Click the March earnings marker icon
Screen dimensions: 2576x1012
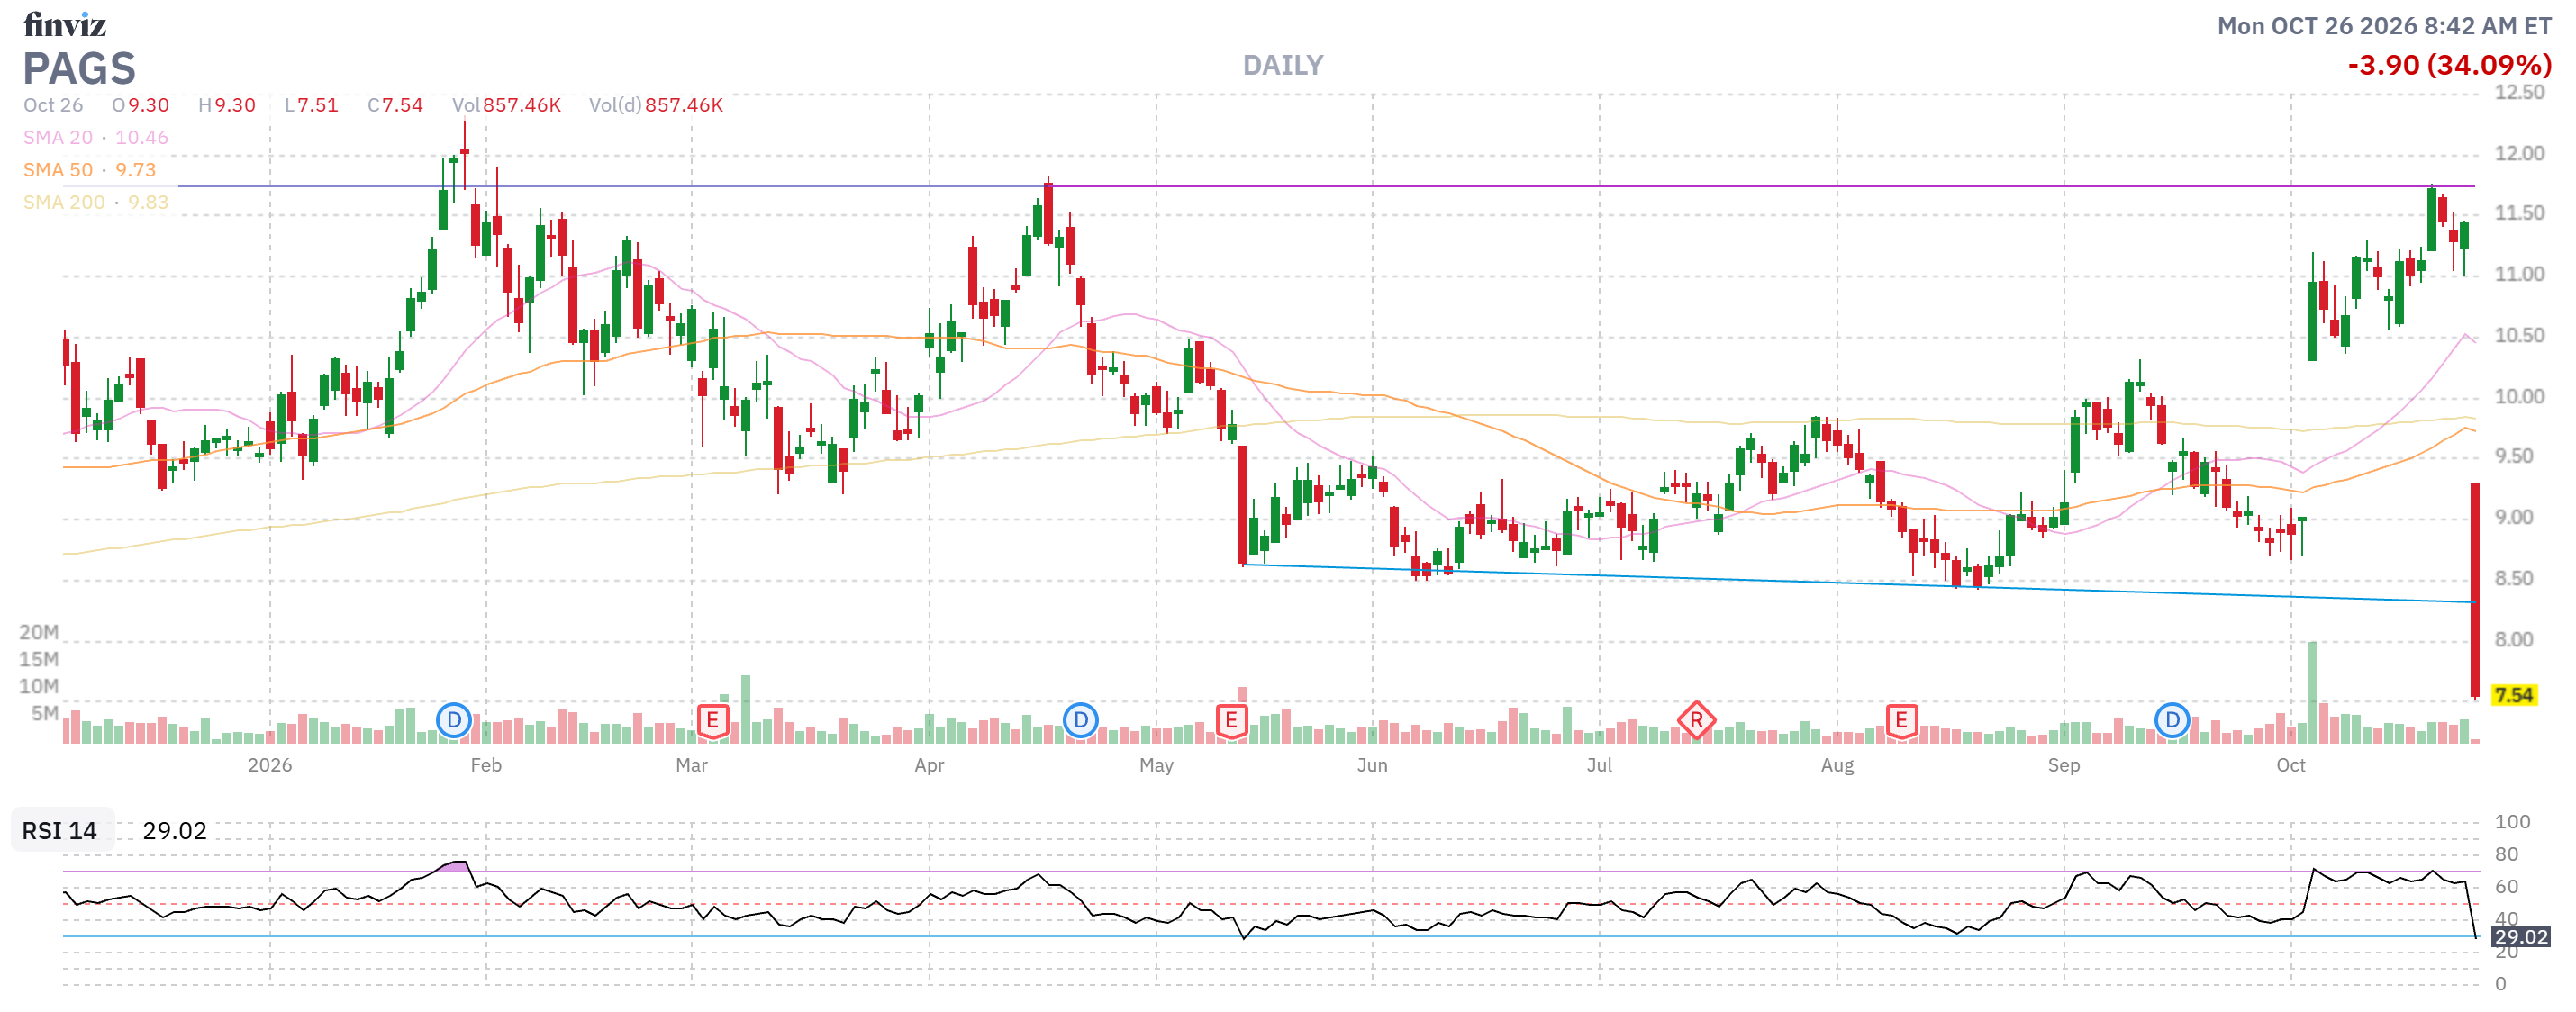tap(712, 720)
